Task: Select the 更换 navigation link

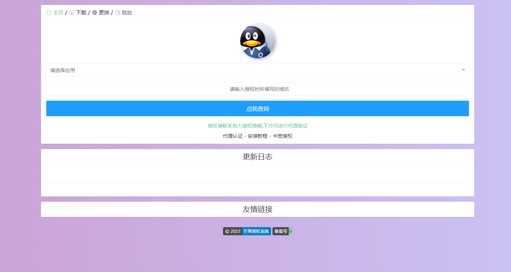Action: (x=104, y=13)
